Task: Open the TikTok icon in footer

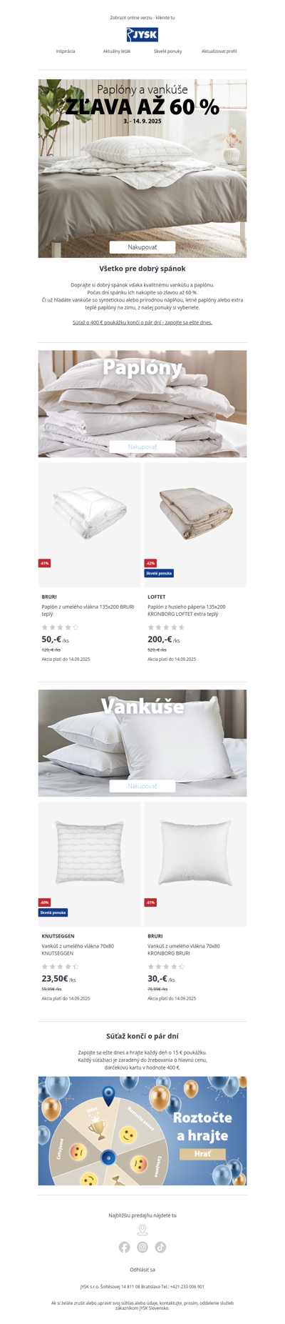Action: point(161,1247)
